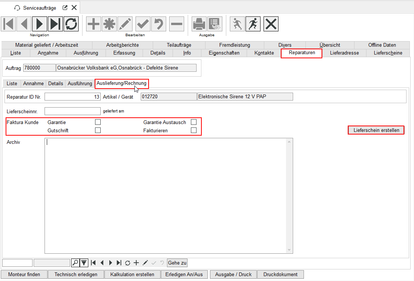Switch to the Lieferadresse tab
This screenshot has height=281, width=414.
coord(344,53)
